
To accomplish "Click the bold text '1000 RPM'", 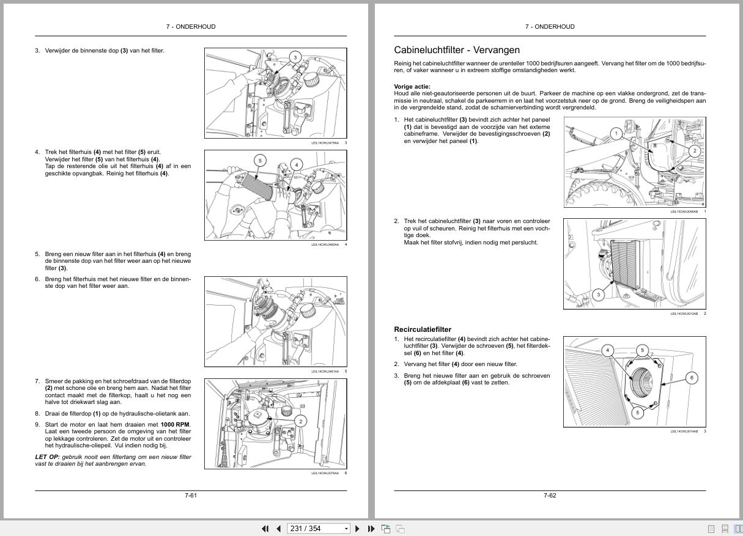I will 175,424.
